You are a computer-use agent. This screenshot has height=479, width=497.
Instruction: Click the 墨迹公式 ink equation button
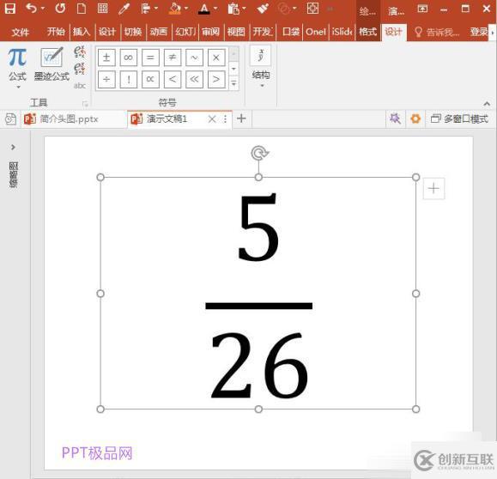click(52, 64)
